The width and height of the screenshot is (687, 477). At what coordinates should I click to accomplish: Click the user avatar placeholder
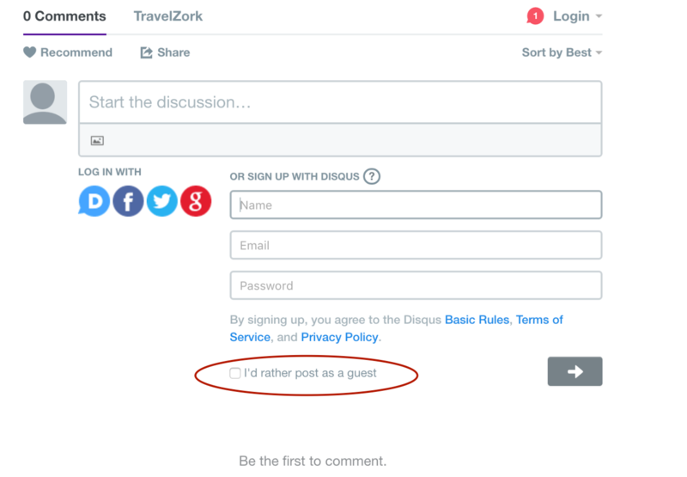pos(45,102)
